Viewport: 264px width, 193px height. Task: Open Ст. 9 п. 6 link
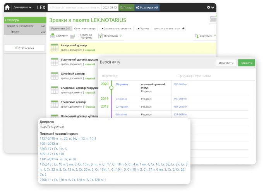coord(60,149)
